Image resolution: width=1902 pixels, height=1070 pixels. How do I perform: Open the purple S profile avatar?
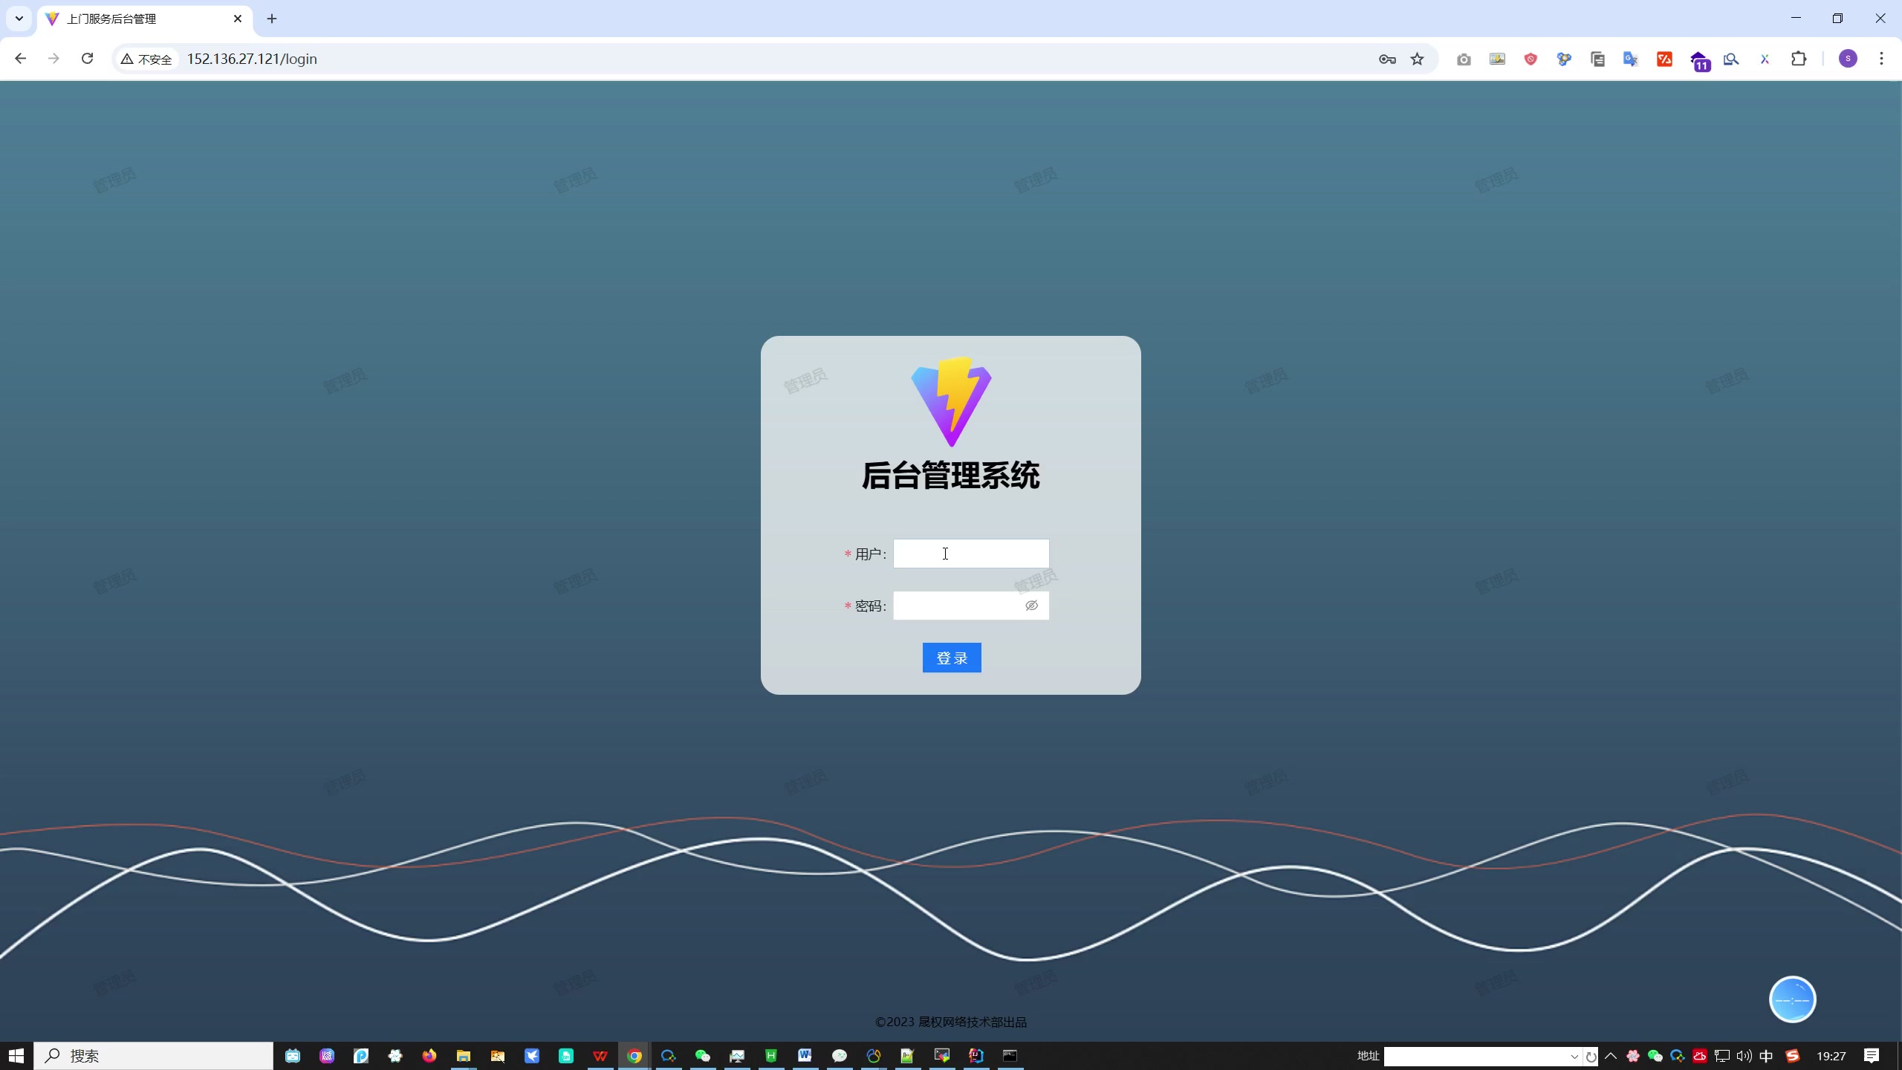click(x=1848, y=59)
